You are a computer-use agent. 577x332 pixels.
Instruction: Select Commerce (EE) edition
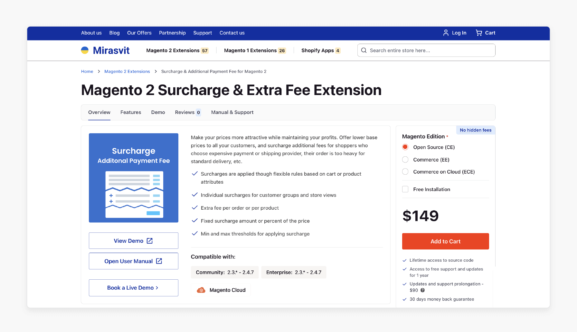click(405, 160)
